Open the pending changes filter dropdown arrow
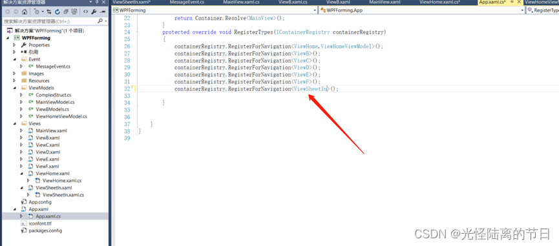This screenshot has width=559, height=246. click(x=43, y=12)
